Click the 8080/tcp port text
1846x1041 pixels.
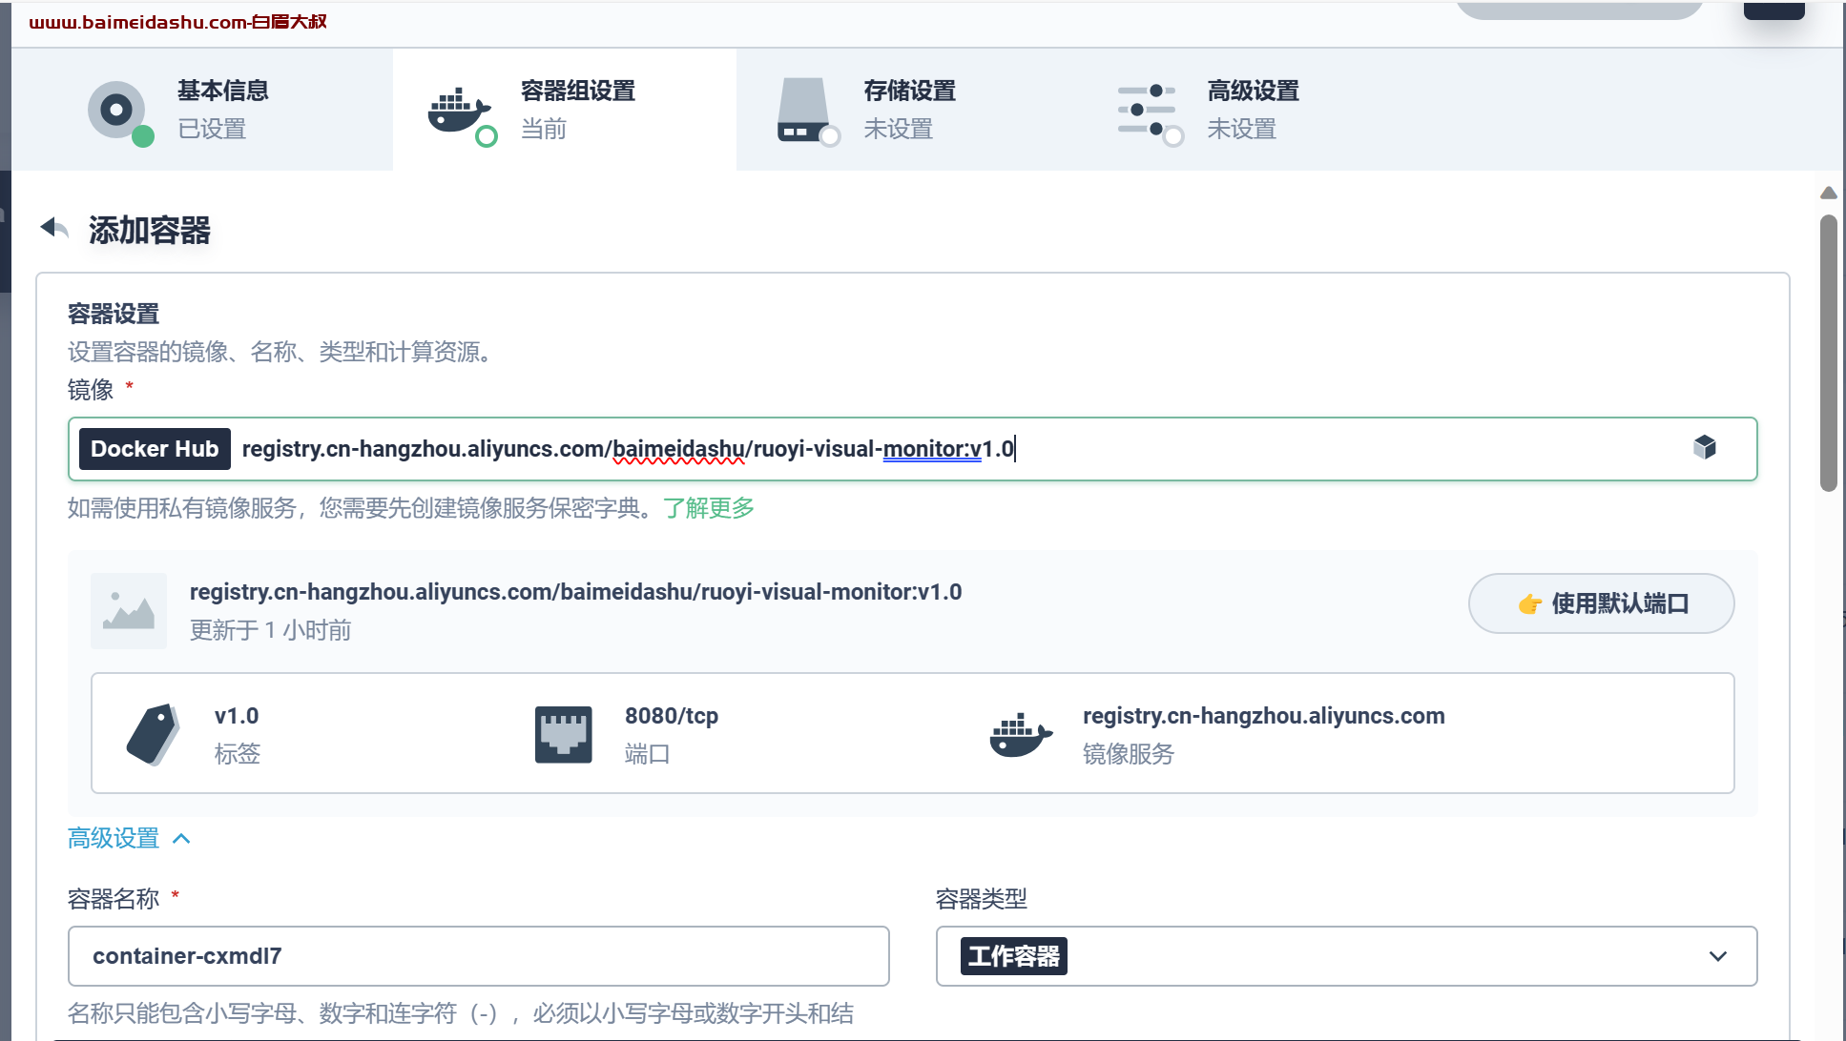coord(672,716)
